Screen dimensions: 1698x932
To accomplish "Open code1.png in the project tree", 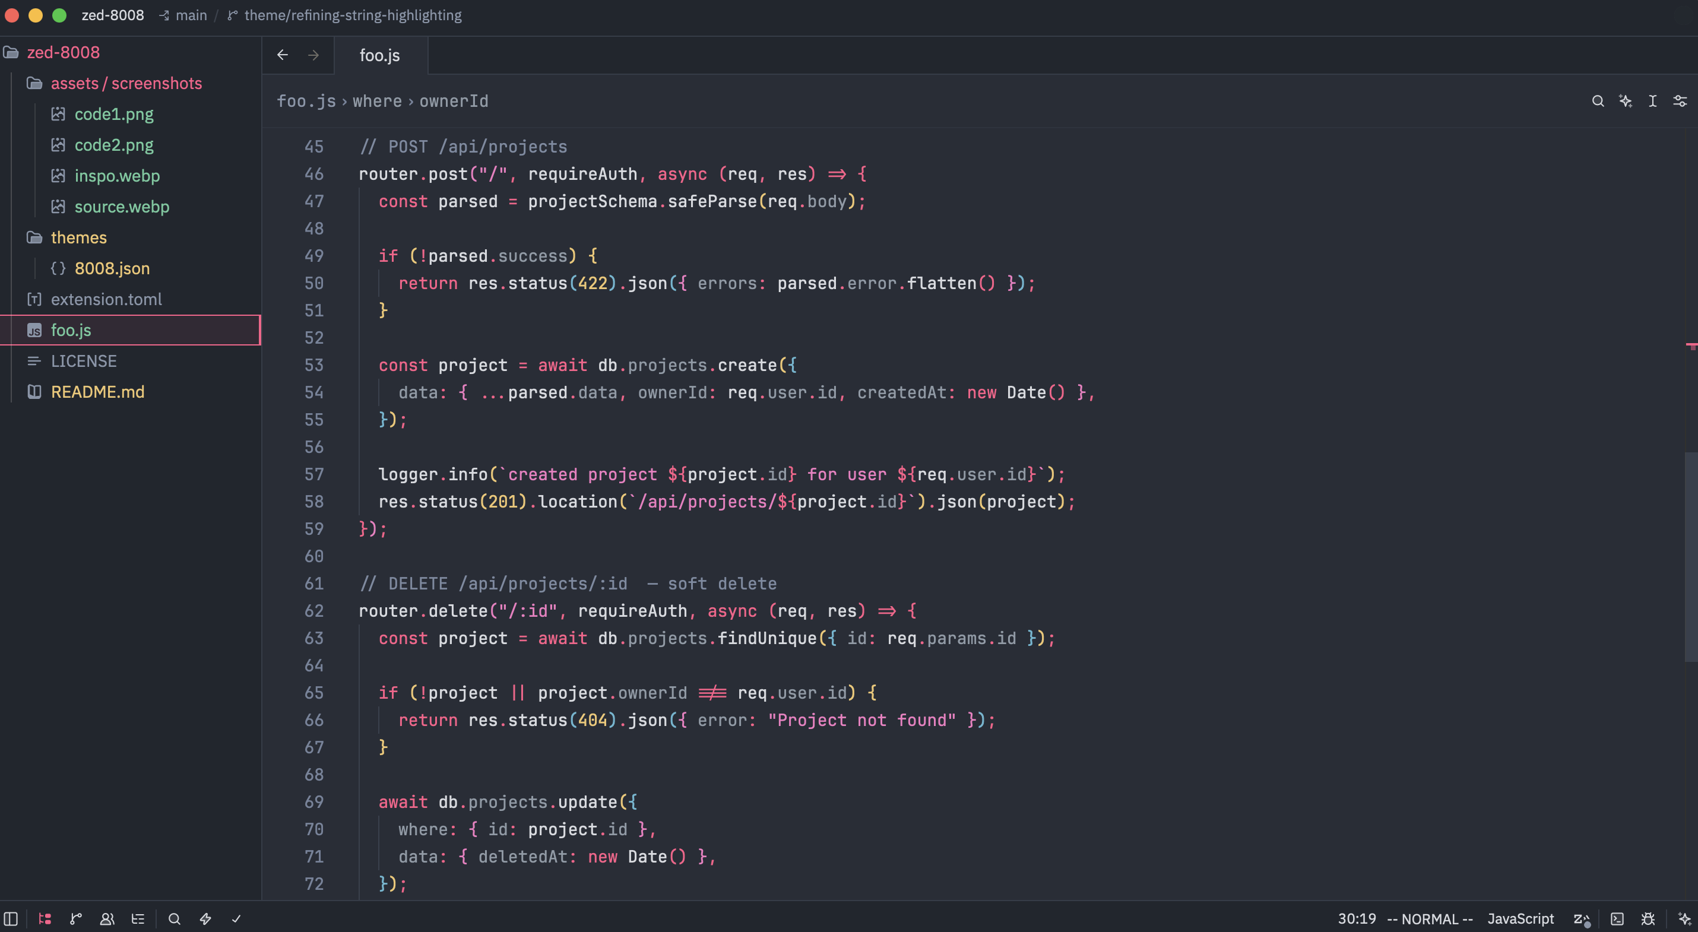I will (113, 114).
